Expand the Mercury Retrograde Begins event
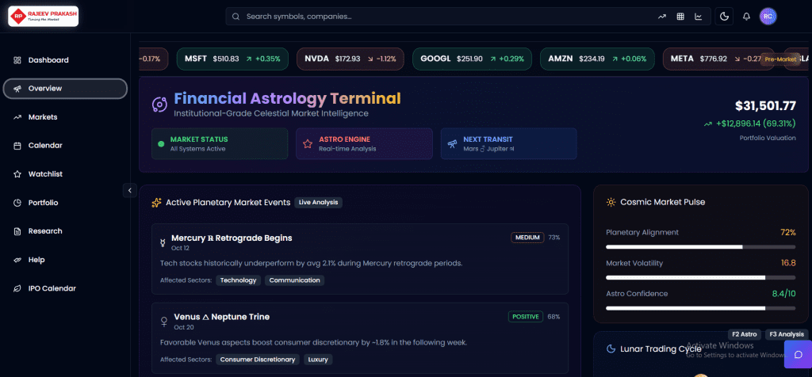 (x=232, y=238)
